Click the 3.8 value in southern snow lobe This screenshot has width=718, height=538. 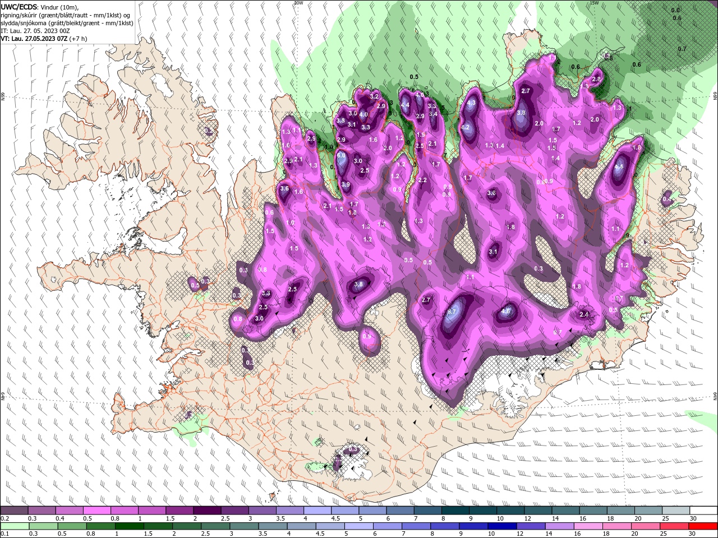tap(359, 285)
